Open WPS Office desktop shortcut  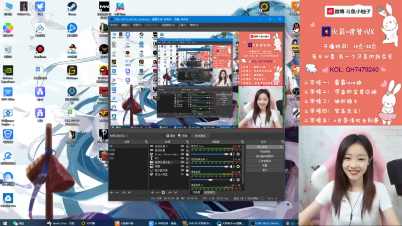8,94
